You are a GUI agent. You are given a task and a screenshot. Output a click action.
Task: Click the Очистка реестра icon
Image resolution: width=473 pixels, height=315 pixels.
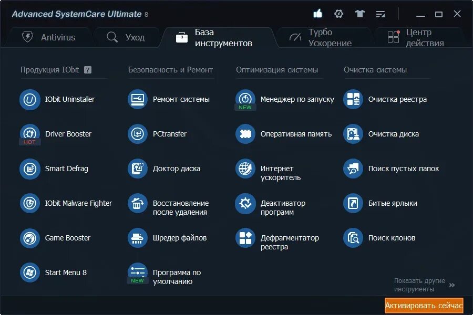353,99
